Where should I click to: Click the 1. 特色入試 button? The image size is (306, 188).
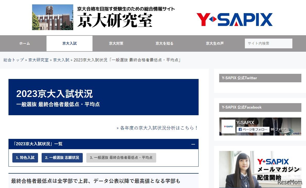25,158
